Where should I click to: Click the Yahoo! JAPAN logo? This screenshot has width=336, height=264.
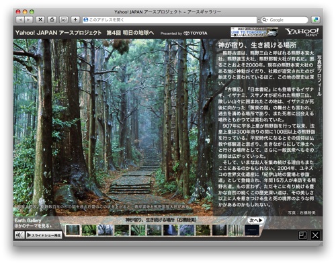point(302,32)
